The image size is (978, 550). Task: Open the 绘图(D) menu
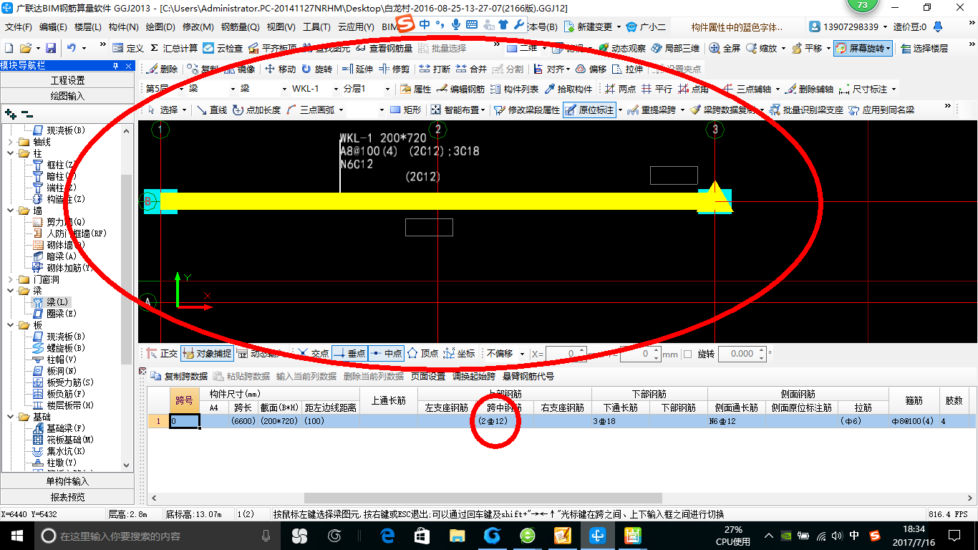tap(160, 27)
